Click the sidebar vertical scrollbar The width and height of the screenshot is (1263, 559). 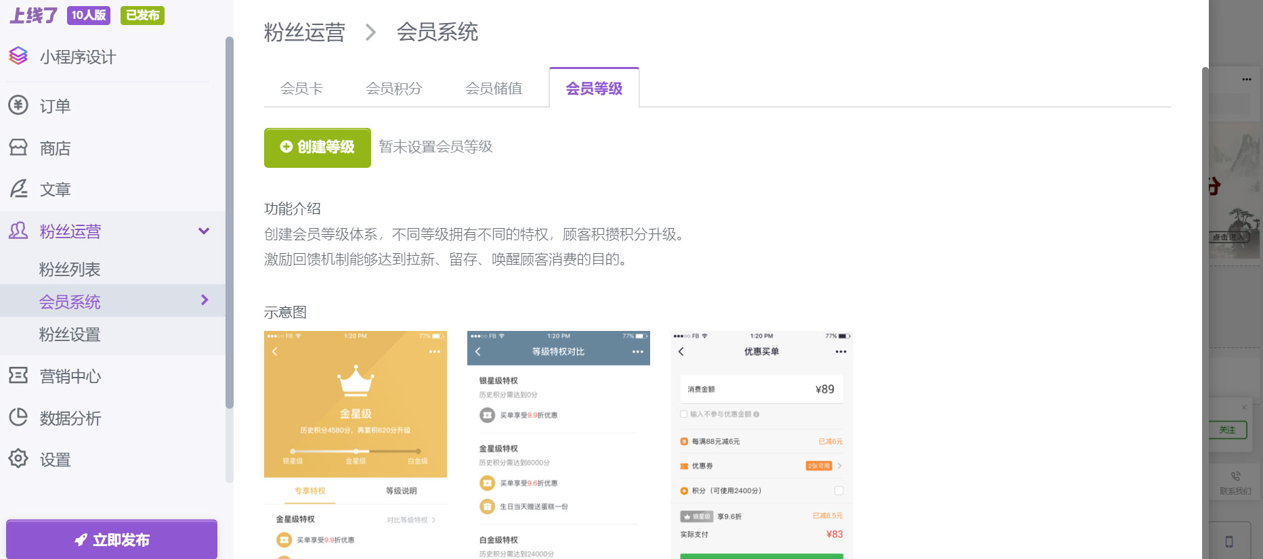point(229,223)
